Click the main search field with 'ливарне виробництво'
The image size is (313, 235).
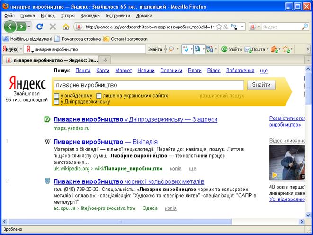(149, 85)
